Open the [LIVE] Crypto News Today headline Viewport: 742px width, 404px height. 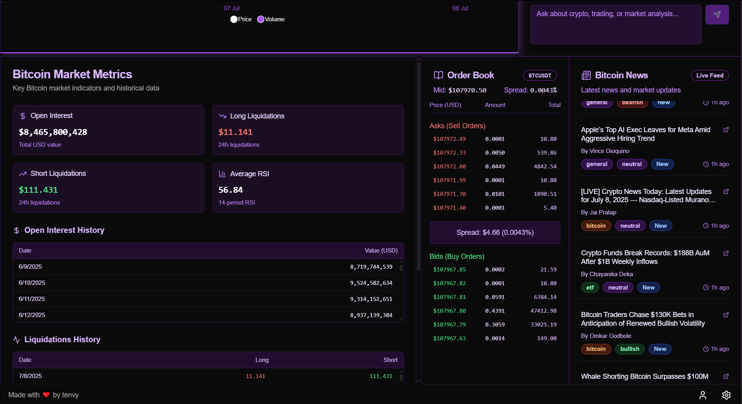[x=648, y=196]
